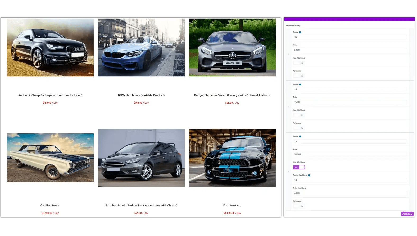417x236 pixels.
Task: Toggle Advanced for the 4h period
Action: [x=299, y=76]
